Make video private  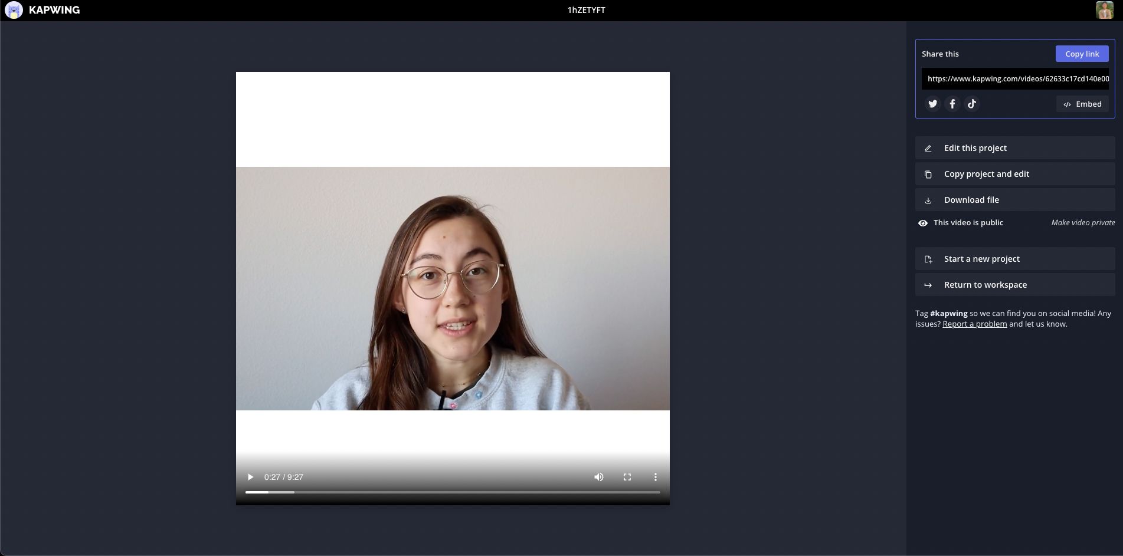(x=1083, y=223)
